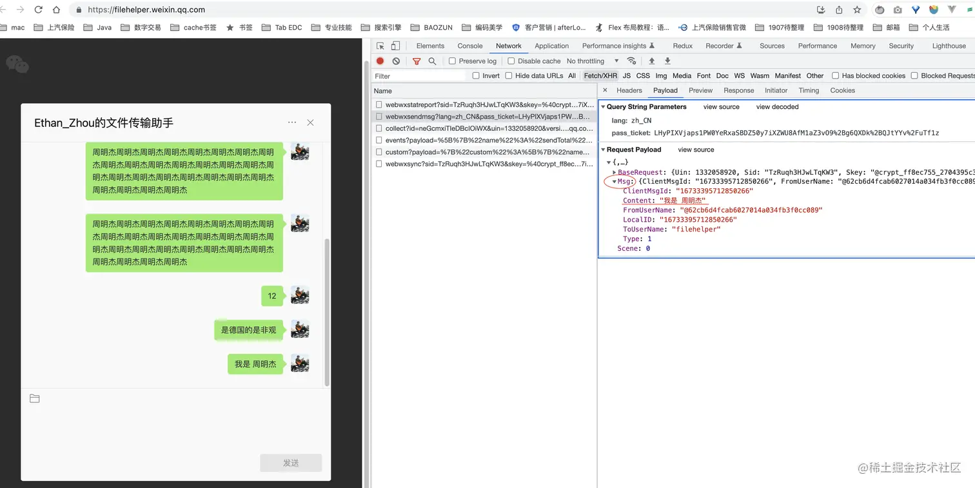Screen dimensions: 975x488
Task: Click view decoded link
Action: point(777,107)
